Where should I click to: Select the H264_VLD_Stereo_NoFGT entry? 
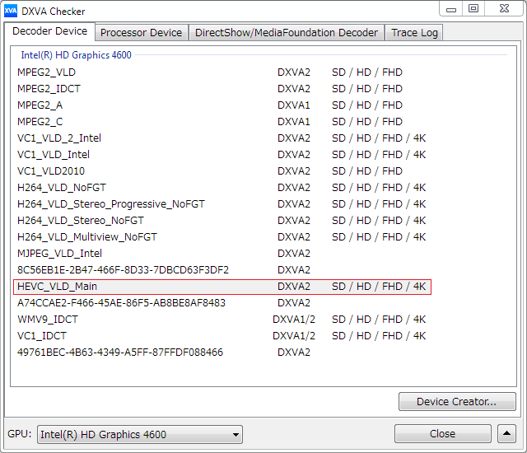(x=222, y=221)
